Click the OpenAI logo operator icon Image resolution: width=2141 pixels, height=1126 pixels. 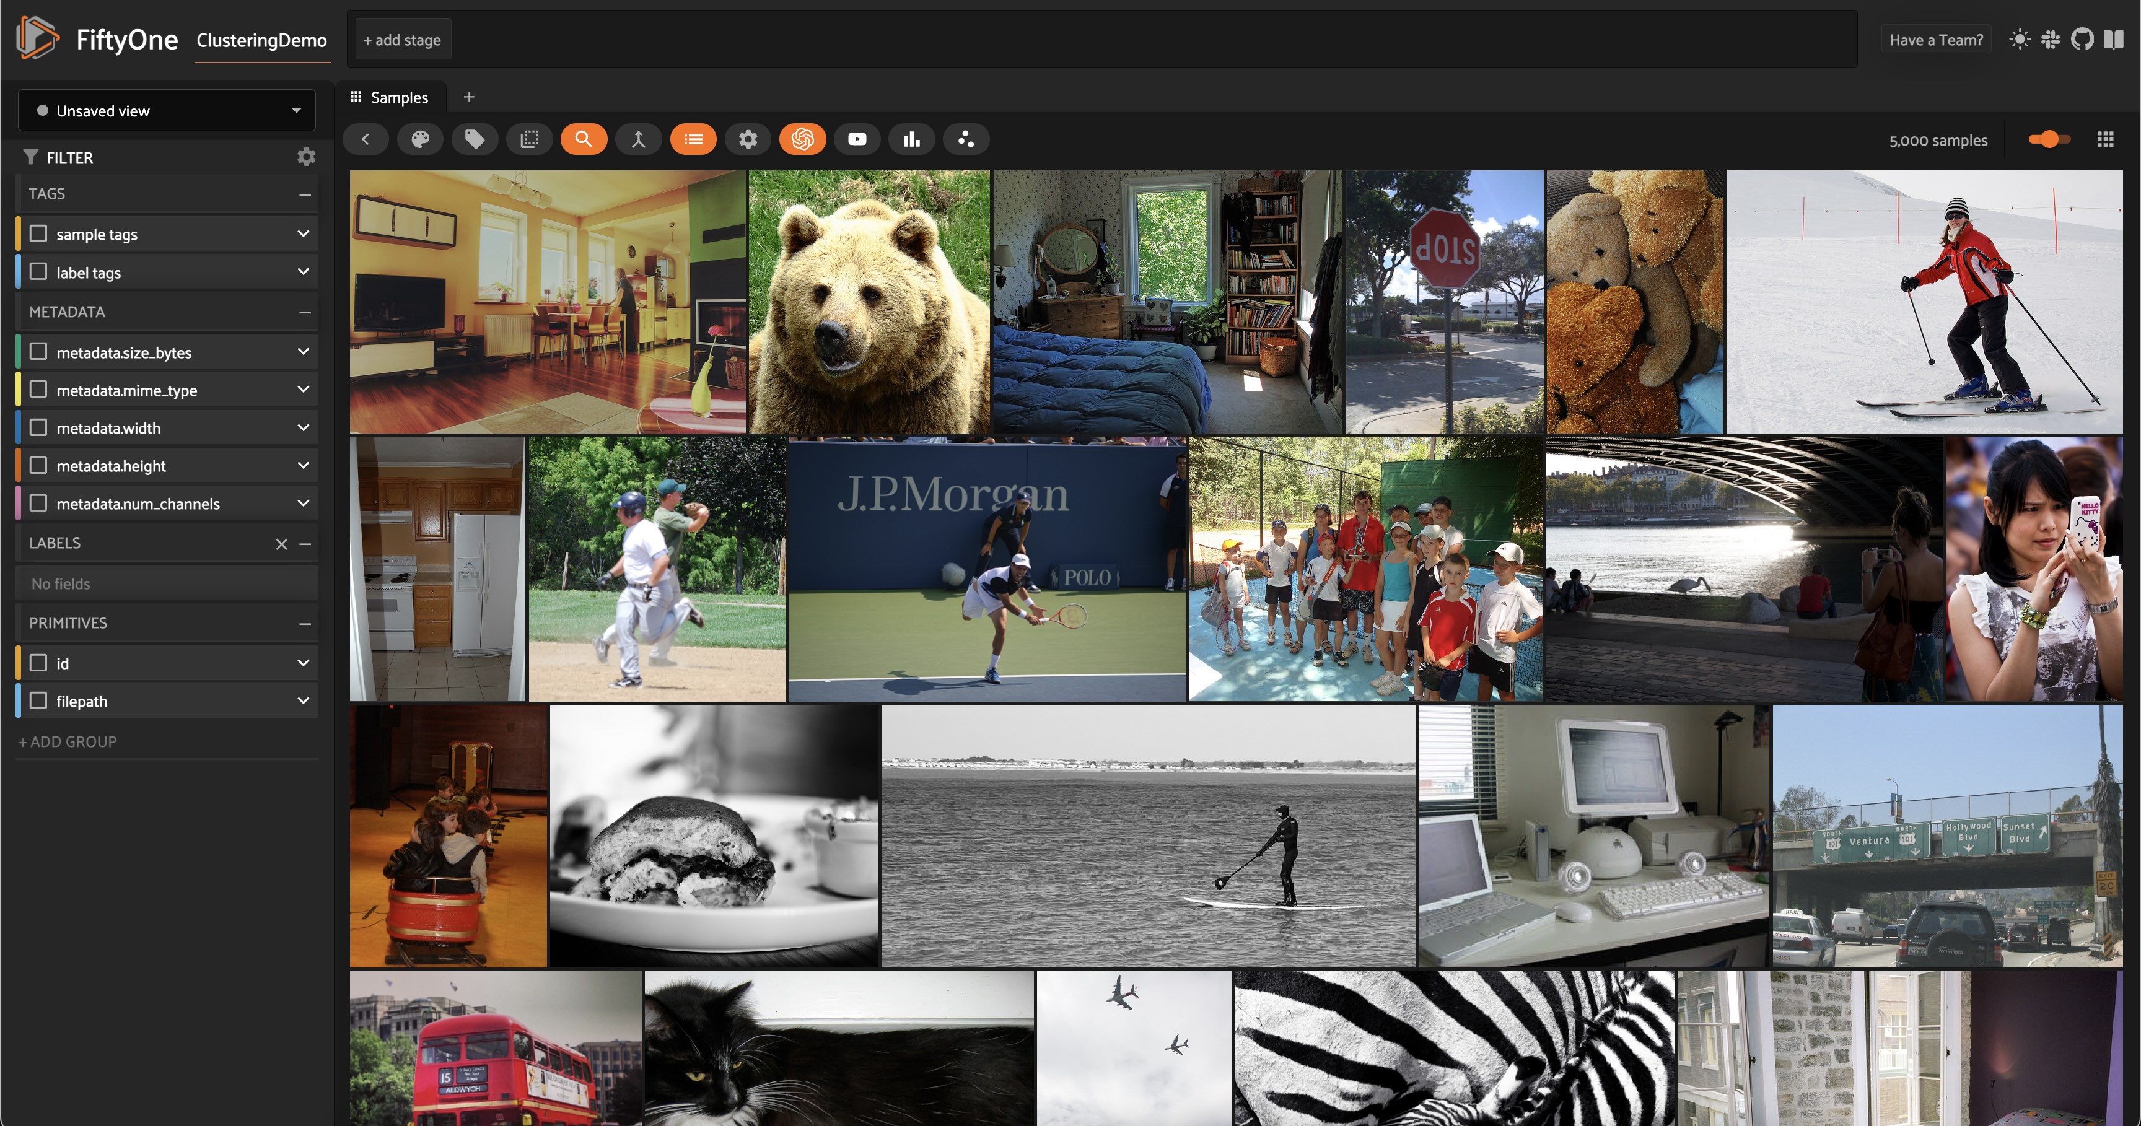point(802,139)
